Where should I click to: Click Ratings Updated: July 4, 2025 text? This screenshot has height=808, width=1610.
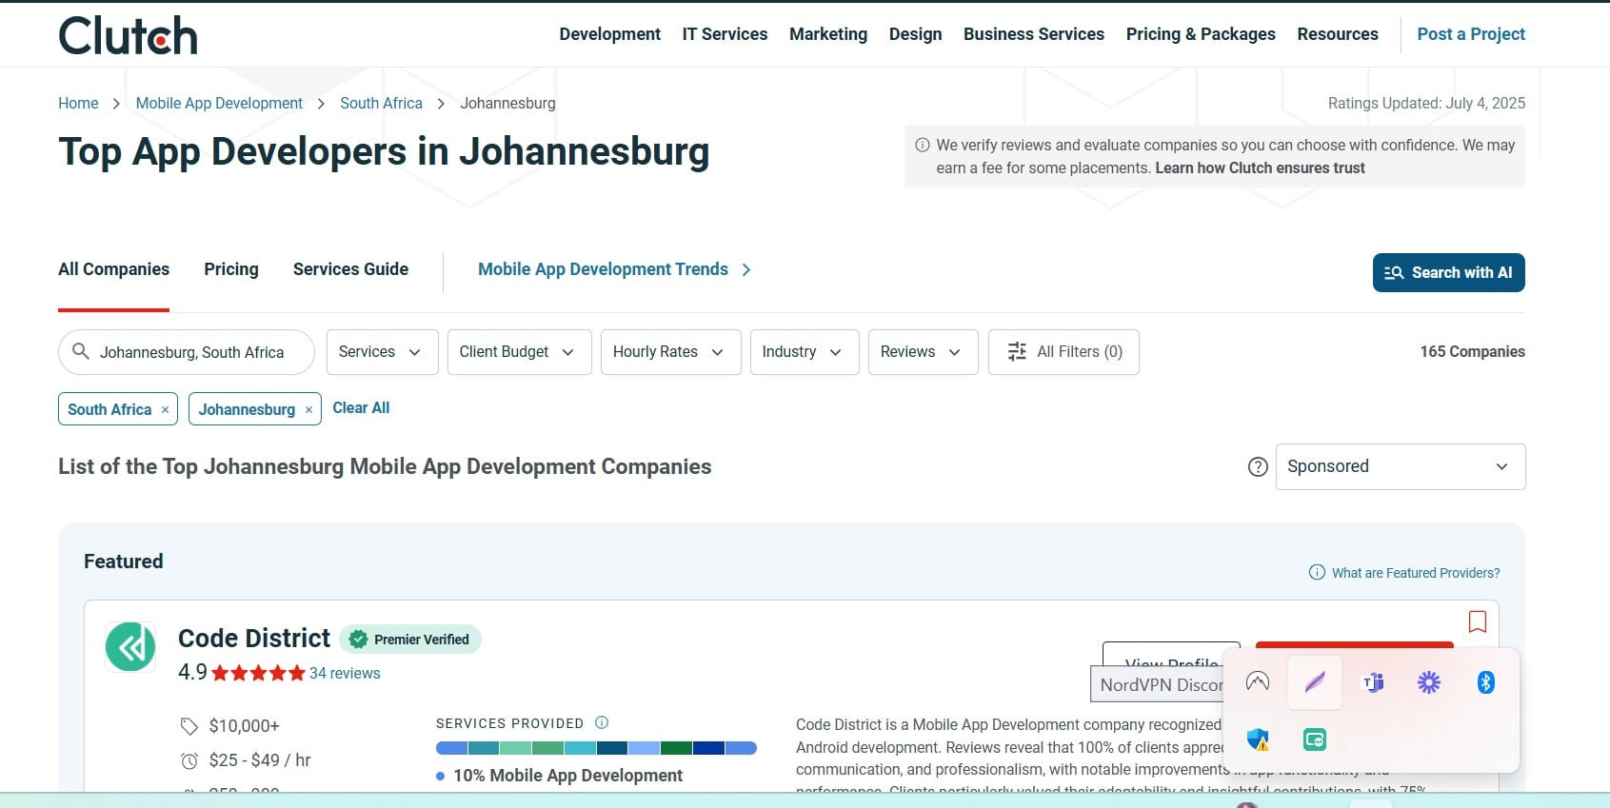(1426, 103)
